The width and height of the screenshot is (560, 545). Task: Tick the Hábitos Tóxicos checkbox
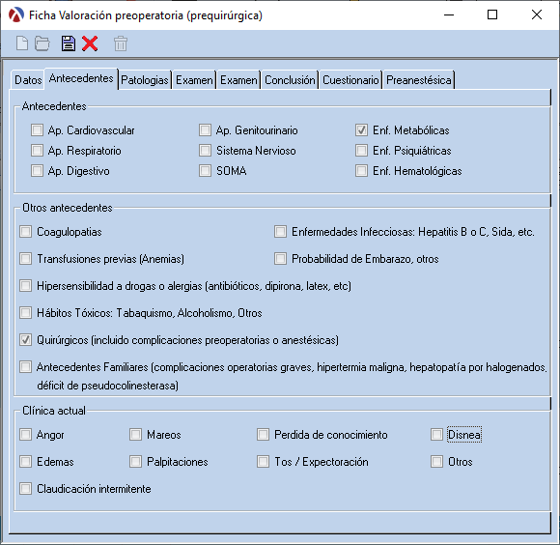click(x=26, y=313)
